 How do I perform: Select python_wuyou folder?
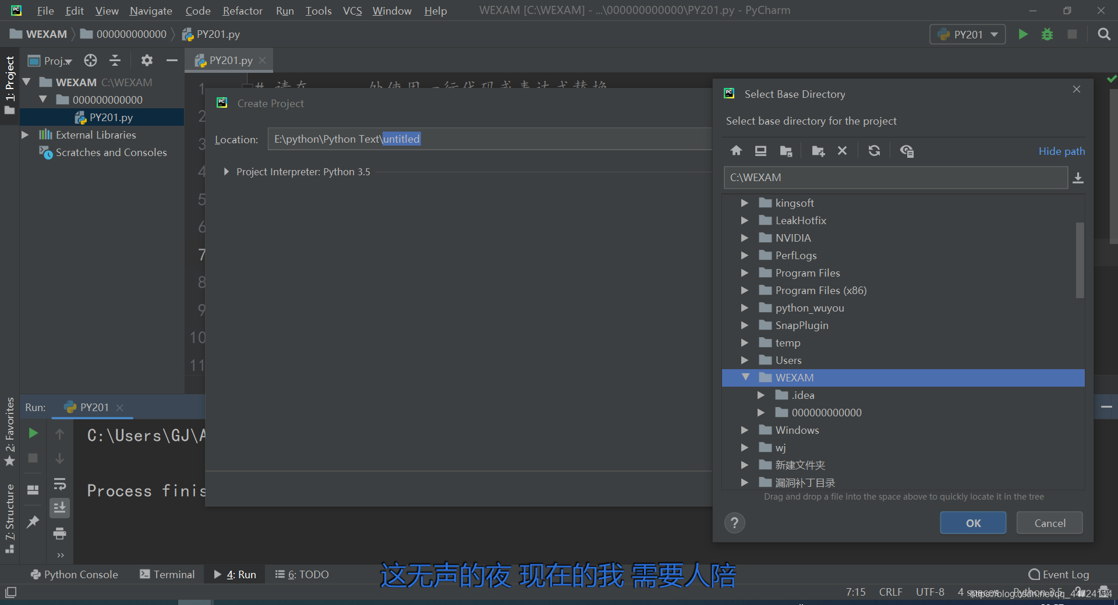[809, 308]
